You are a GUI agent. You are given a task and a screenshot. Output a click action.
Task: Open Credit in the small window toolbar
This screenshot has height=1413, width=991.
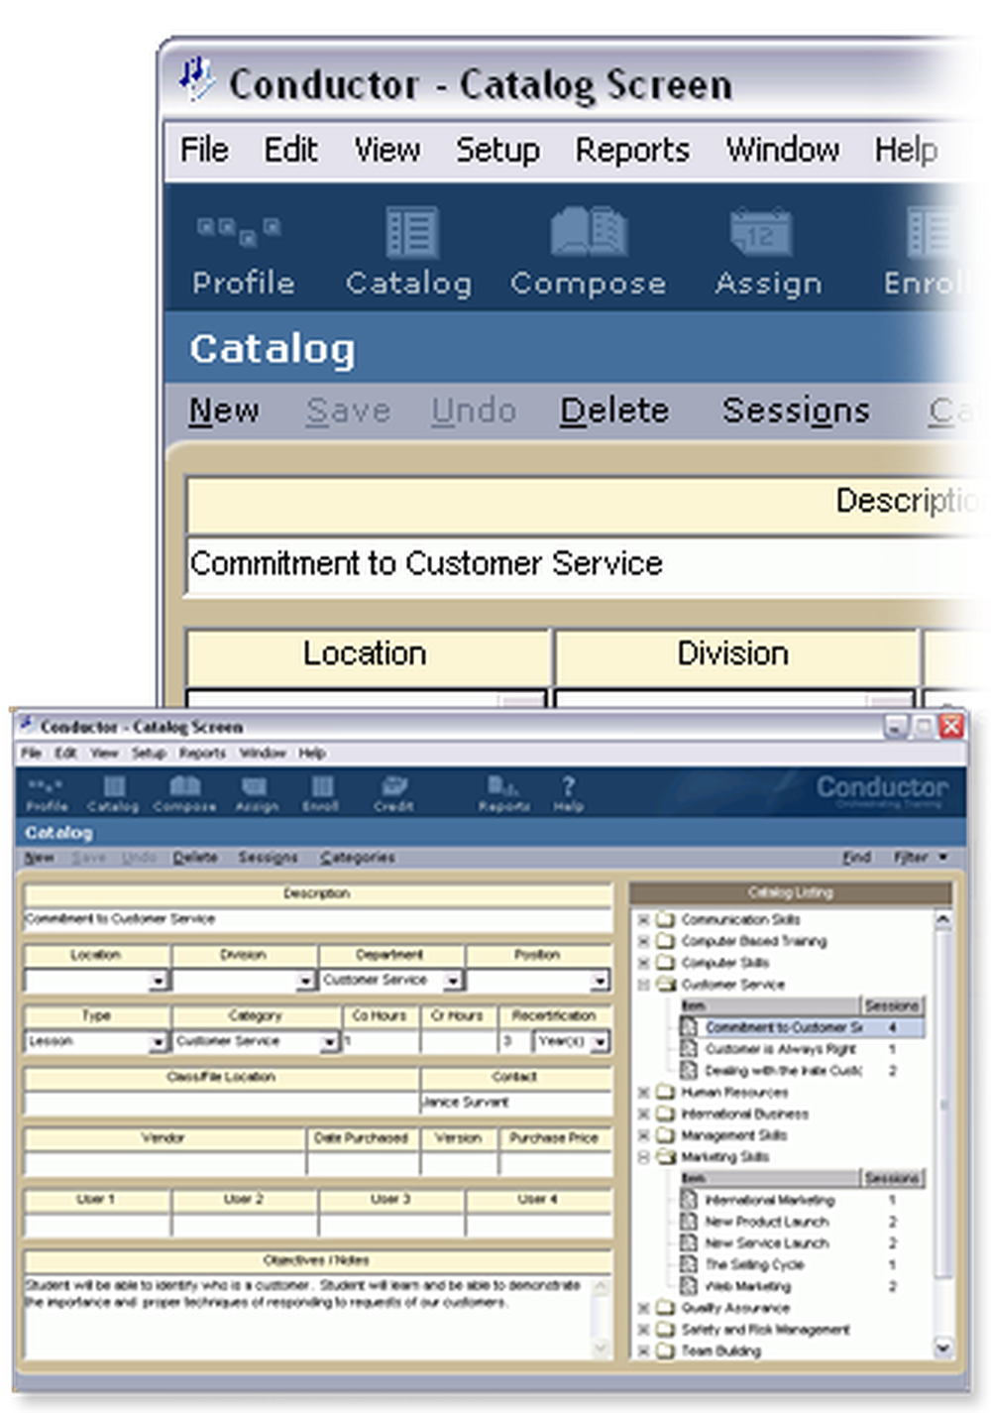click(393, 794)
